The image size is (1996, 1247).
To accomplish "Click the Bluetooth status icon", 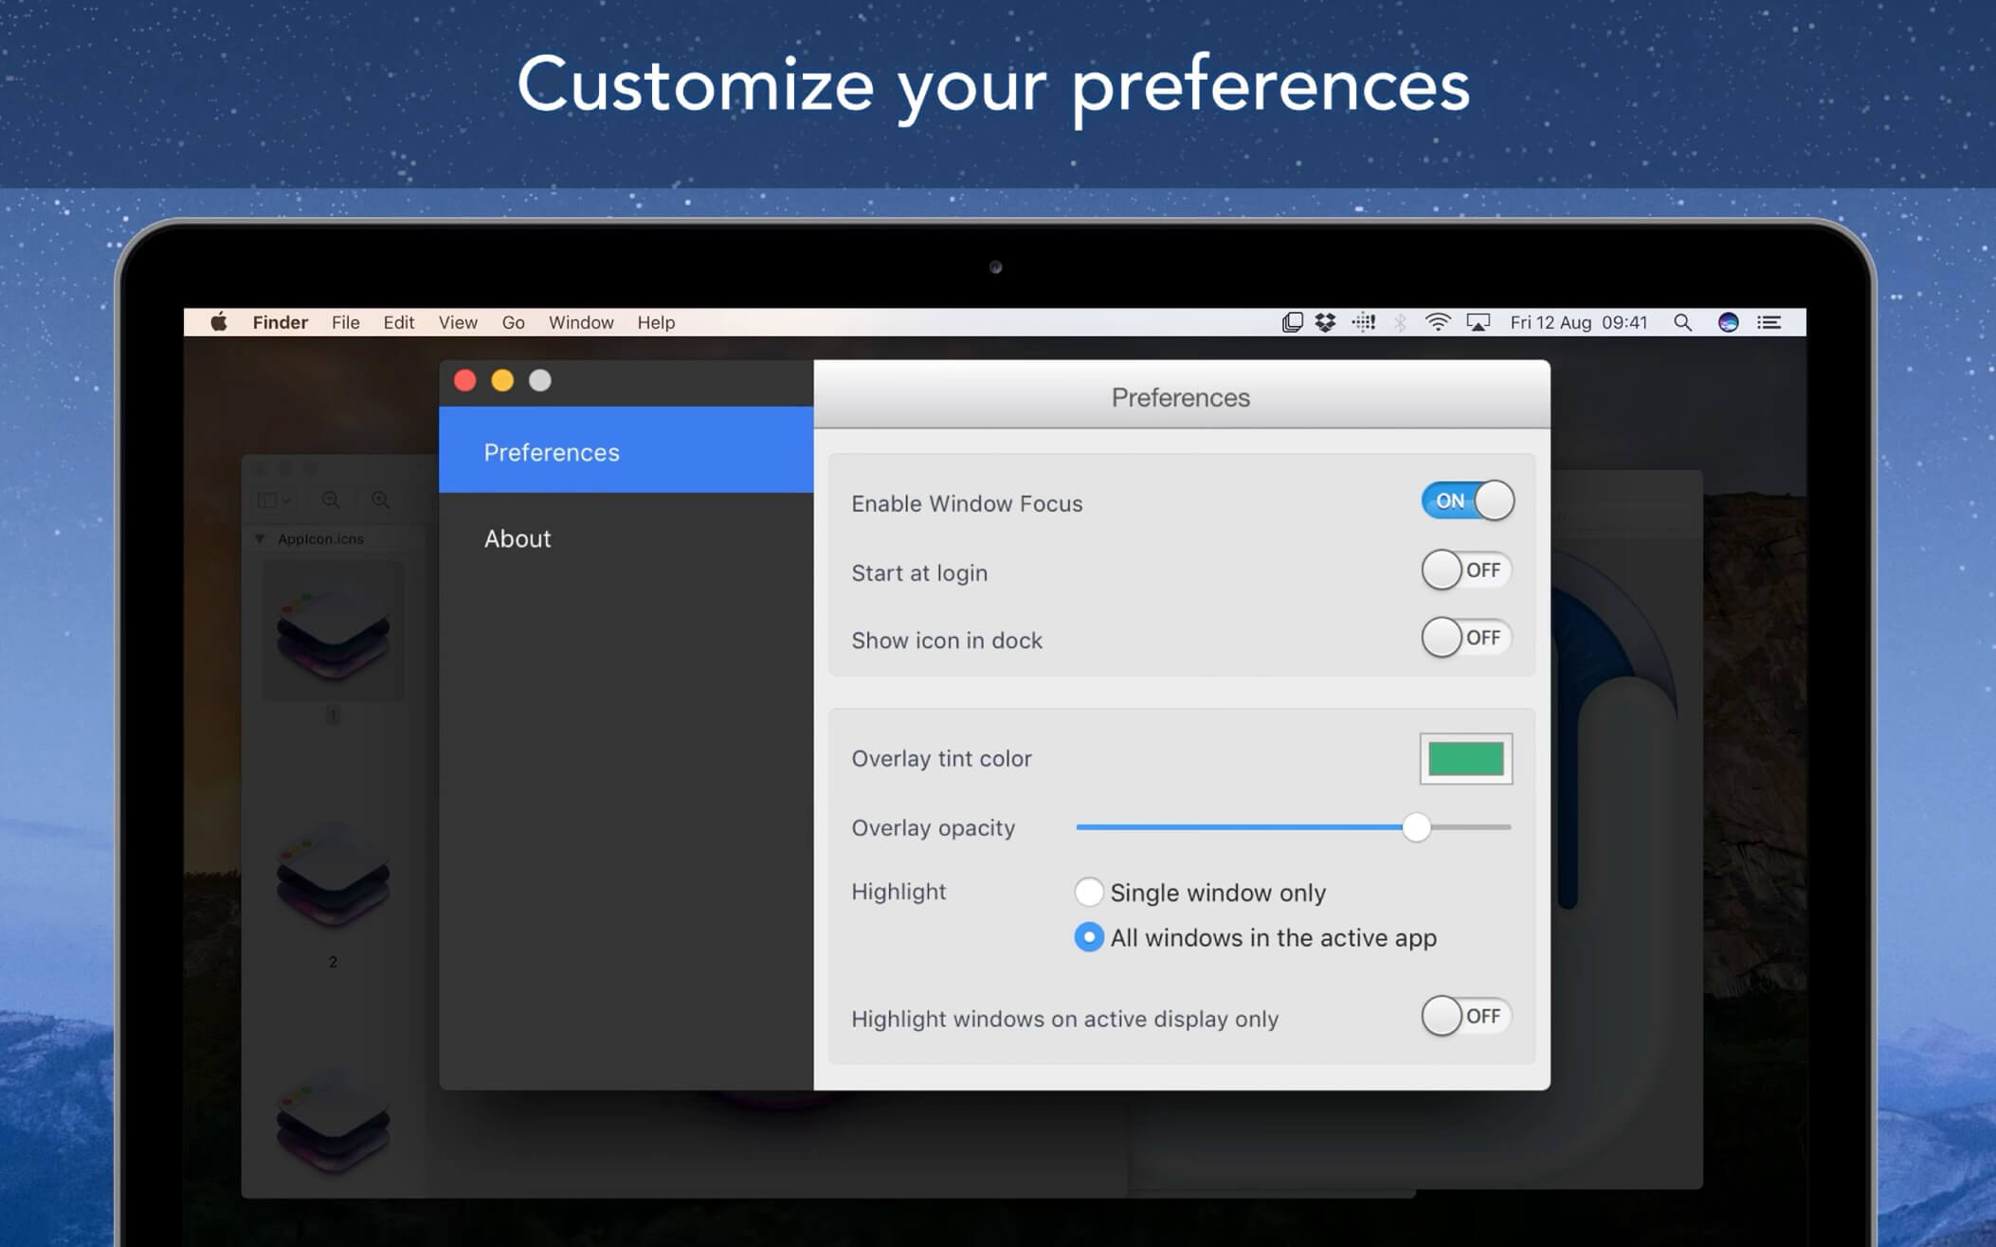I will [1400, 322].
